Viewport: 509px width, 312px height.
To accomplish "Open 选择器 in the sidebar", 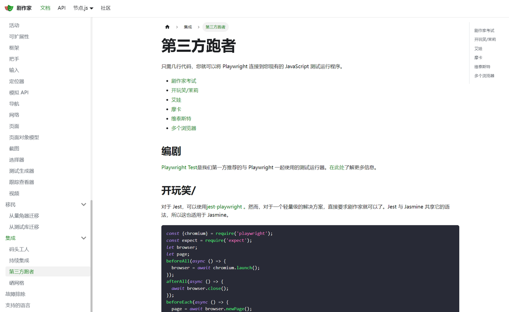I will click(x=17, y=160).
